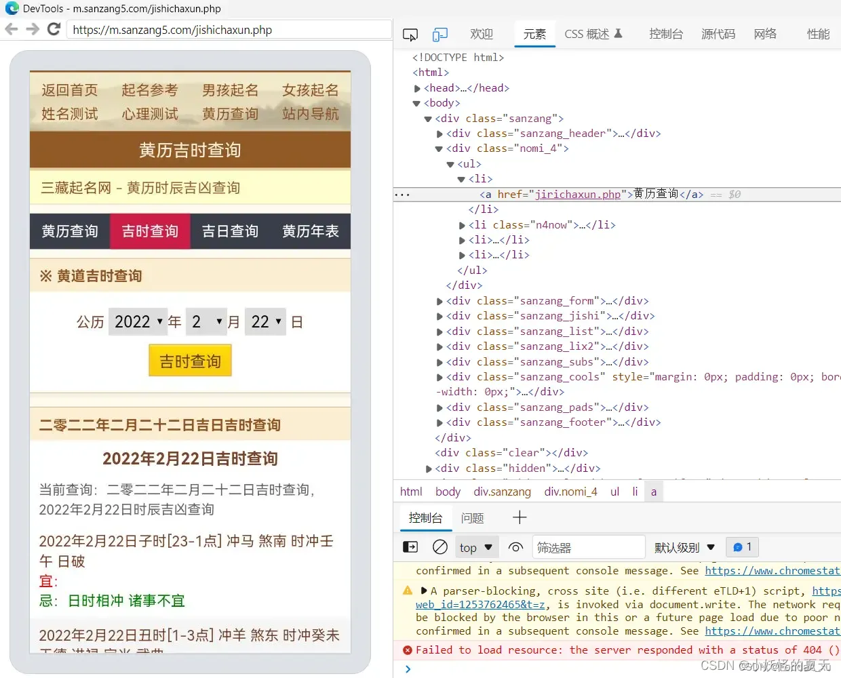This screenshot has height=678, width=841.
Task: Click the browser reload icon
Action: (x=54, y=29)
